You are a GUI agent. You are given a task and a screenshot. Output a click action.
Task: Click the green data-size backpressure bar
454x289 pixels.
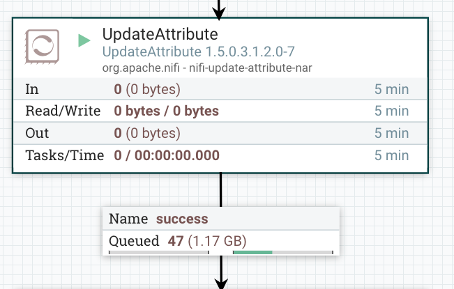tap(252, 252)
